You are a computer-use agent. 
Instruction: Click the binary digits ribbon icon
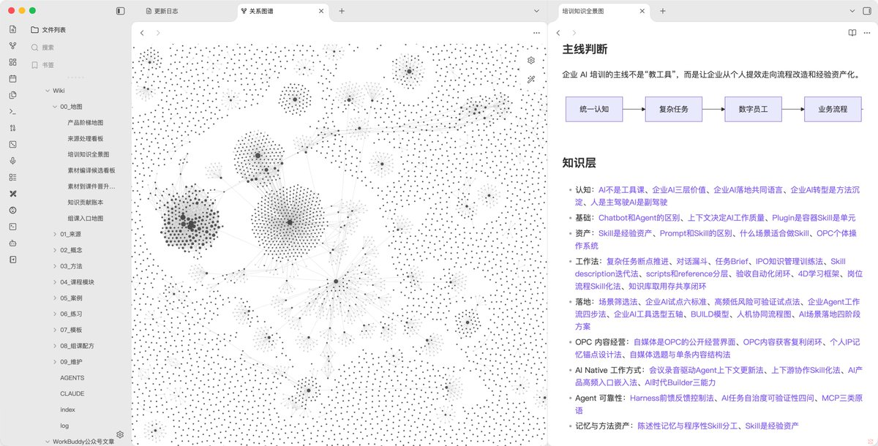tap(12, 128)
